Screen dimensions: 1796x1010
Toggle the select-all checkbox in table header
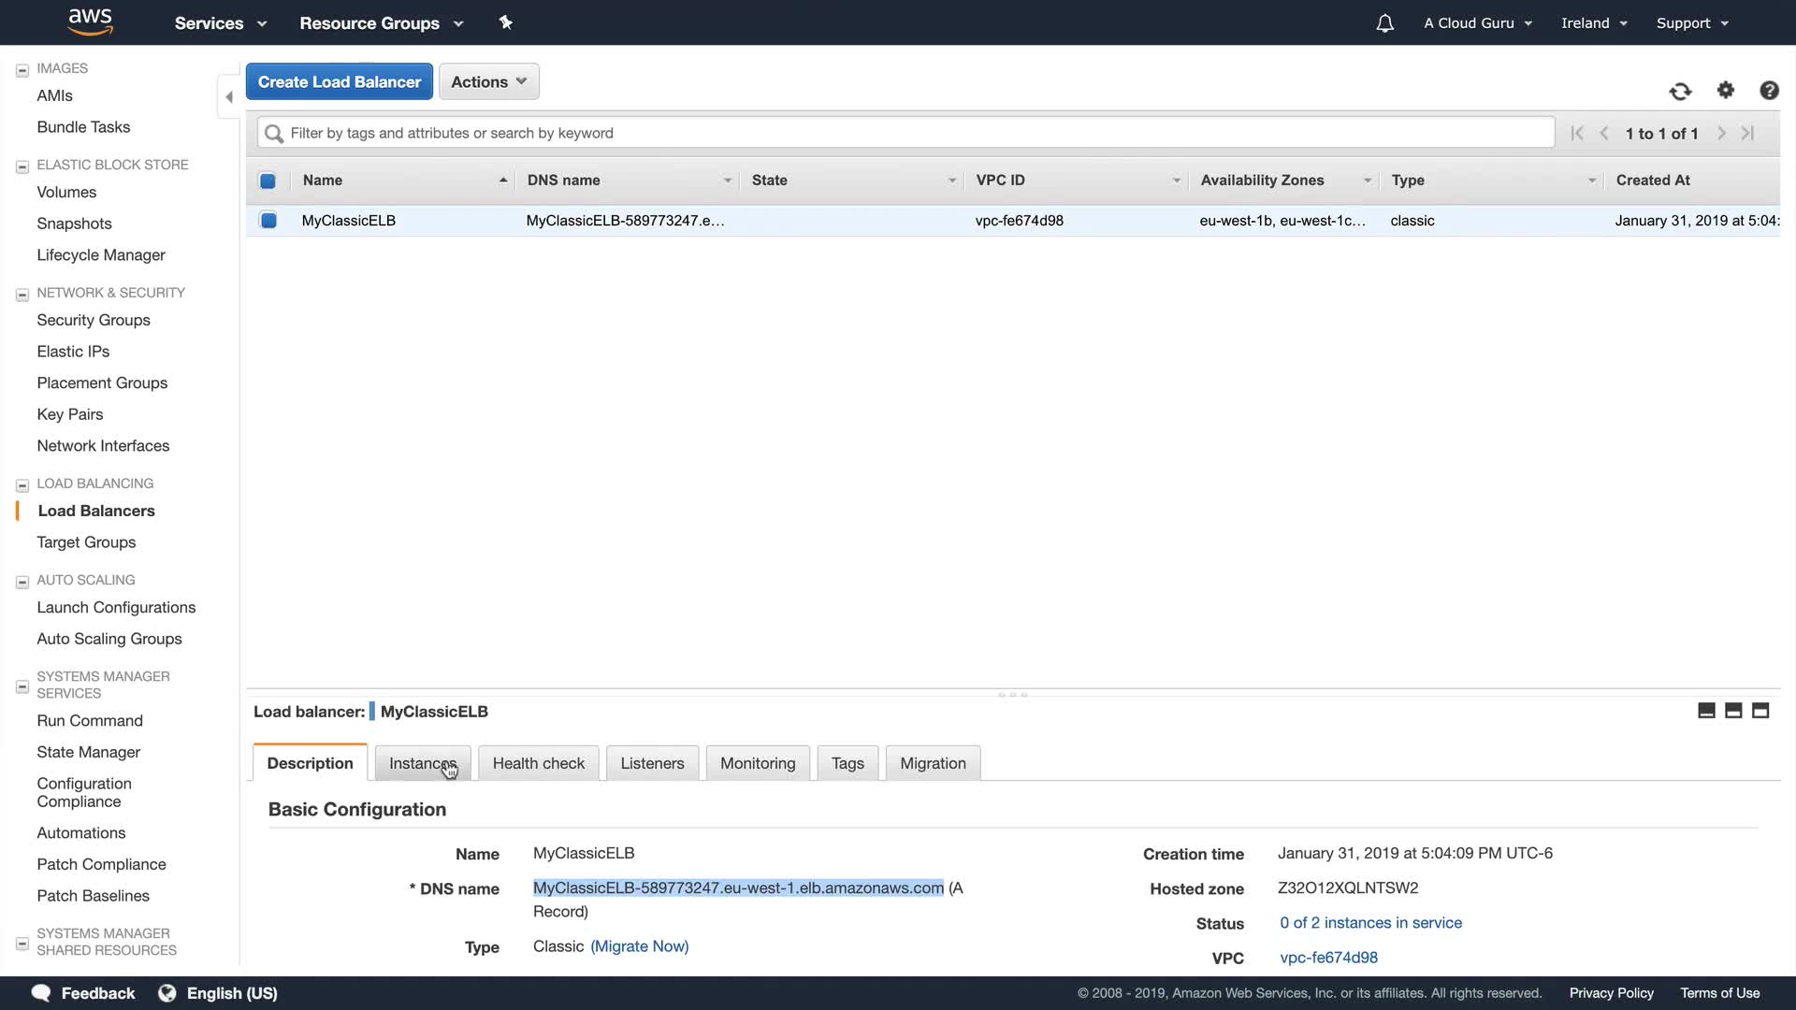268,180
